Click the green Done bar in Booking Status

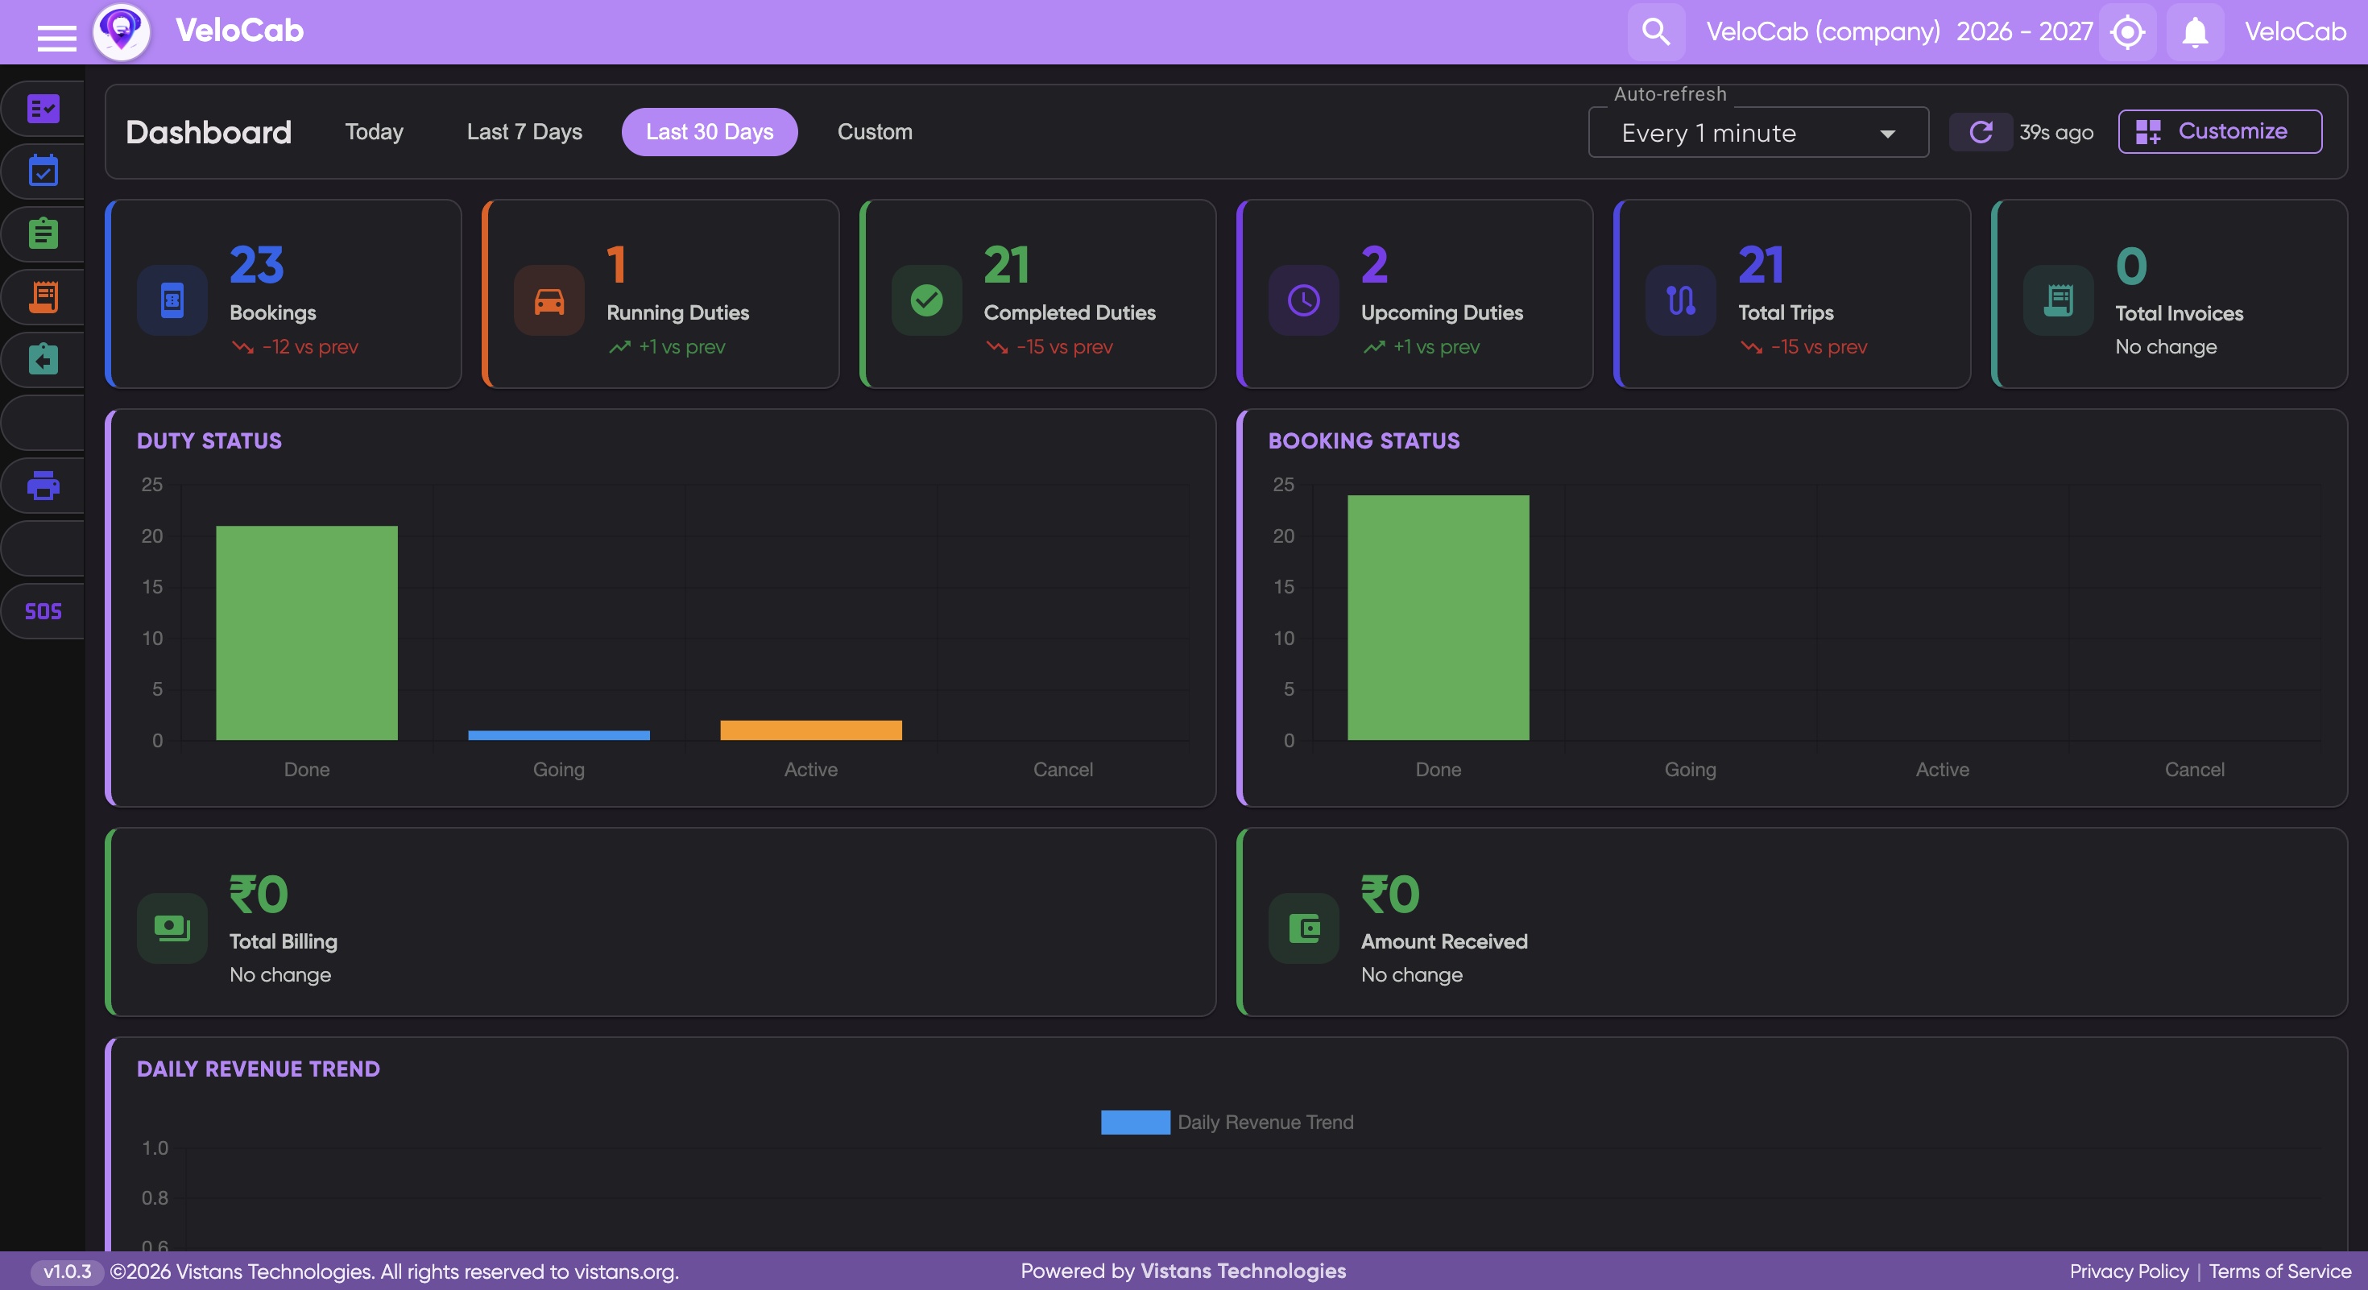pyautogui.click(x=1438, y=618)
